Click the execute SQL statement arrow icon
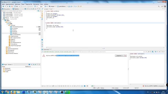This screenshot has height=94, width=168. click(x=42, y=11)
